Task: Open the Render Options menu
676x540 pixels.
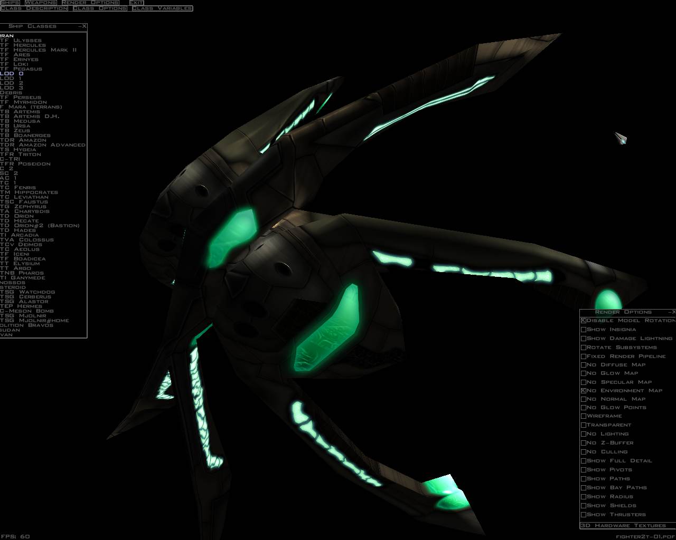Action: tap(90, 3)
